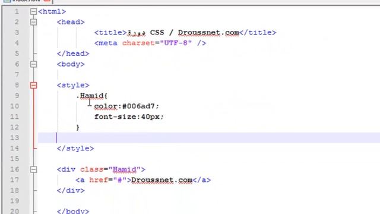Click the opening body tag
This screenshot has height=214, width=380.
[71, 64]
